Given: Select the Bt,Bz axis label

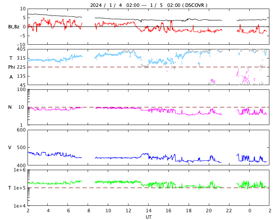Looking at the screenshot, I should [x=13, y=27].
